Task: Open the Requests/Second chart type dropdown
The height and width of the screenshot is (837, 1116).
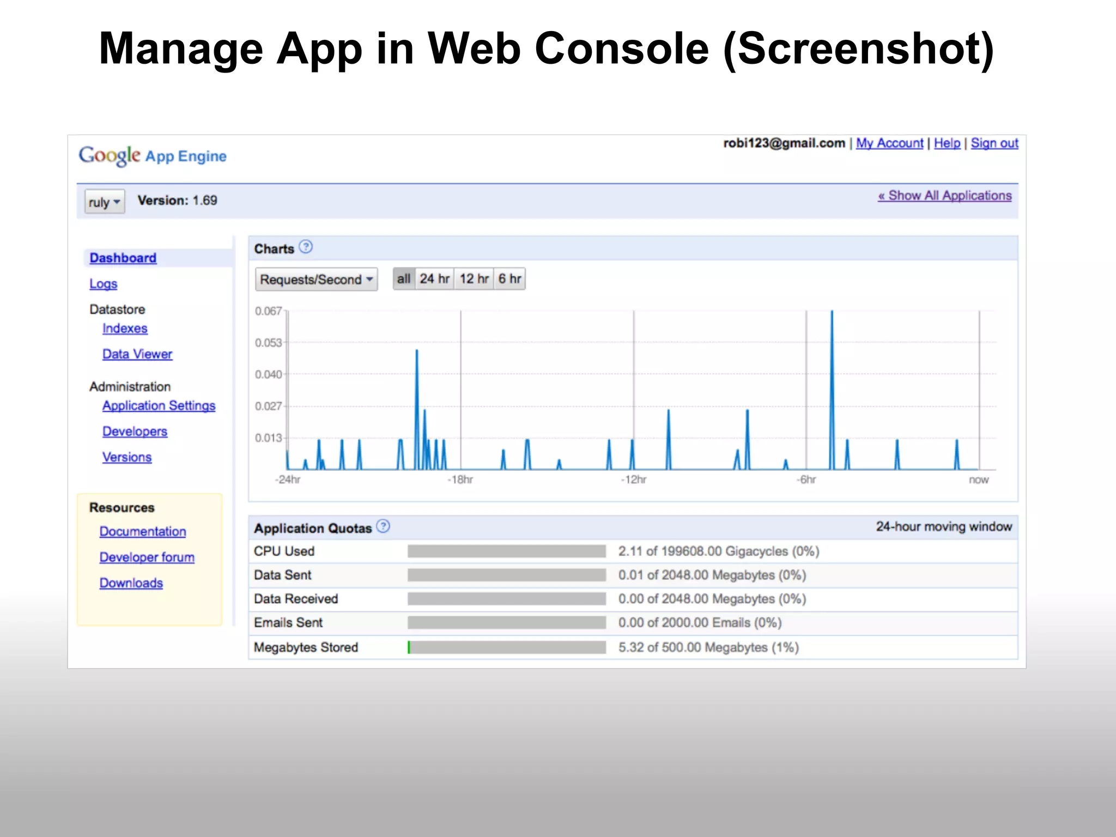Action: tap(316, 280)
